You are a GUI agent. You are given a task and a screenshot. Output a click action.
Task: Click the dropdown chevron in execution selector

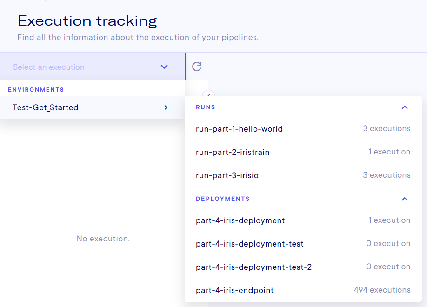(x=164, y=67)
